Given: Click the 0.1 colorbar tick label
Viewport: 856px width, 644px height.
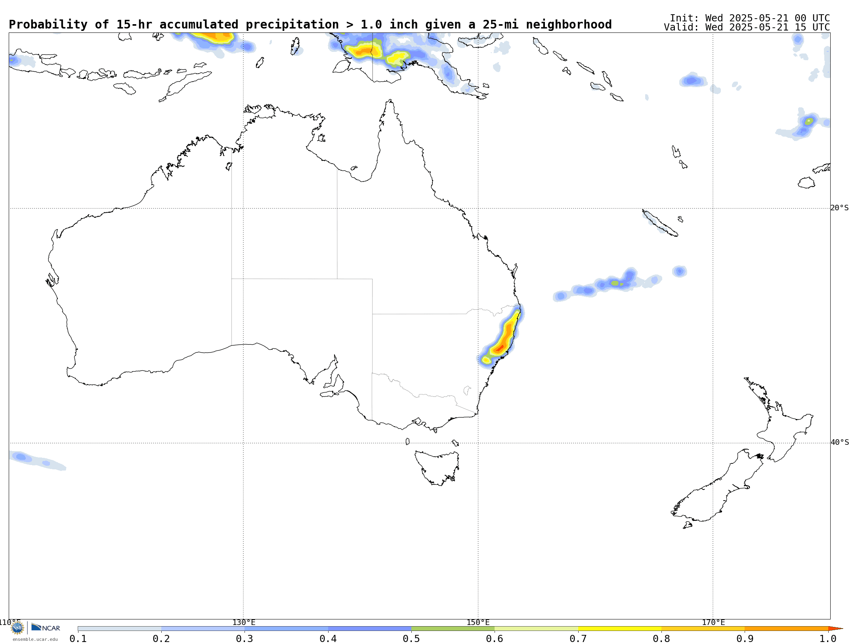Looking at the screenshot, I should point(78,638).
